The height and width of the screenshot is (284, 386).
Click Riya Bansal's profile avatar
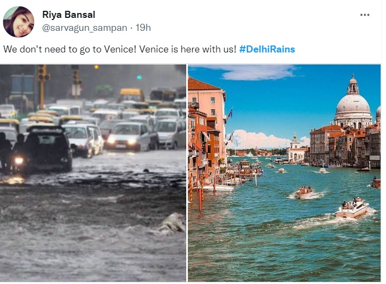click(x=18, y=22)
